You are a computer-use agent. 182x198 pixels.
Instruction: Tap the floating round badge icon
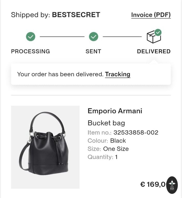(x=172, y=185)
